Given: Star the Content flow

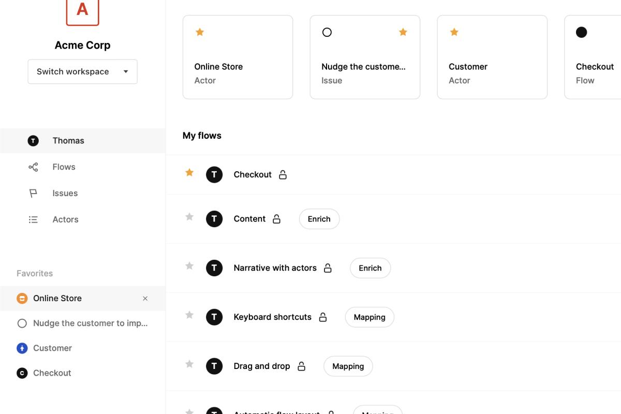Looking at the screenshot, I should pyautogui.click(x=189, y=217).
